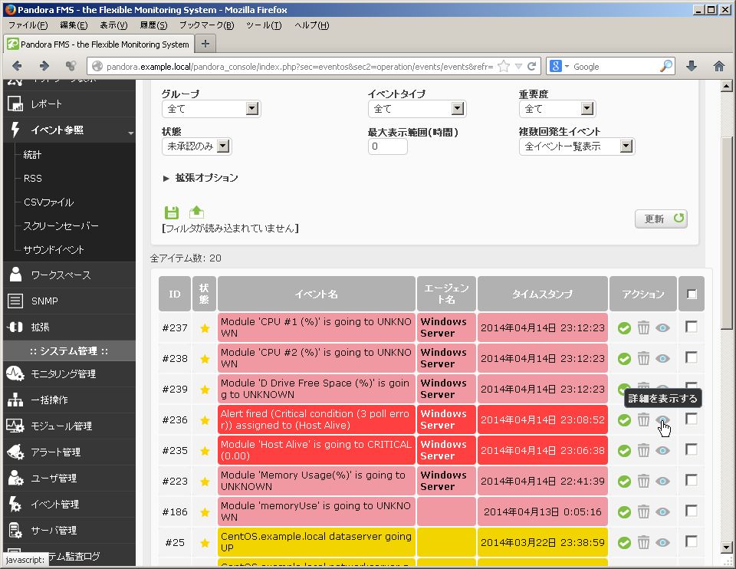
Task: Validate event #235 with green check icon
Action: point(624,451)
